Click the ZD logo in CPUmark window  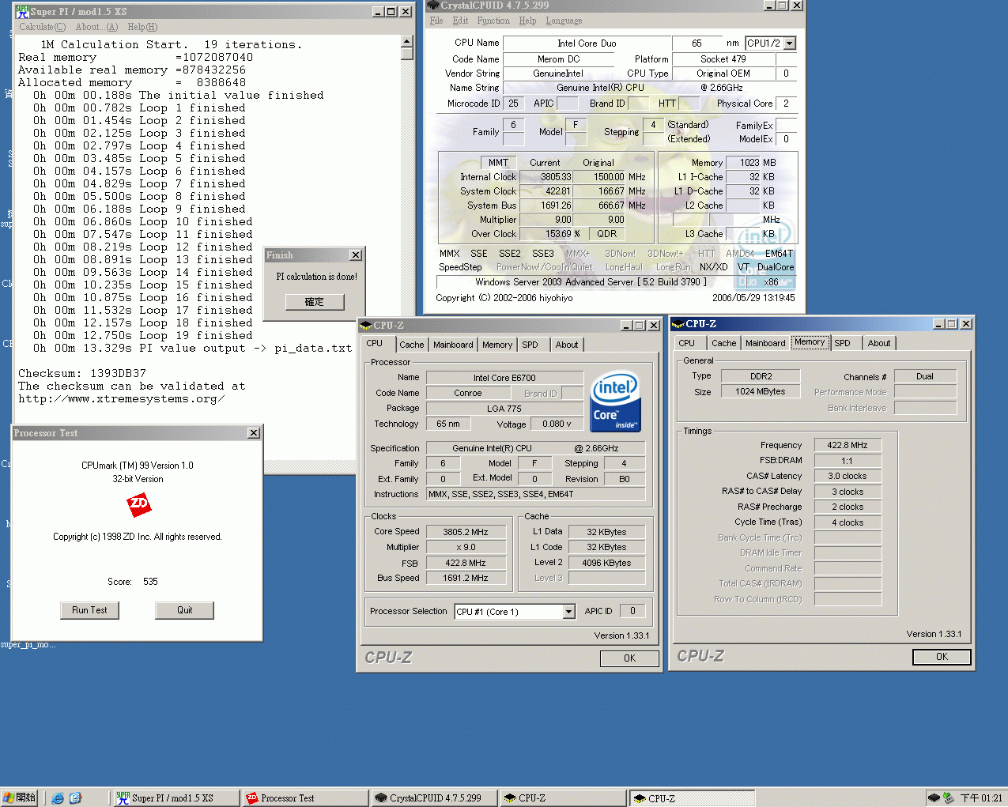coord(138,506)
